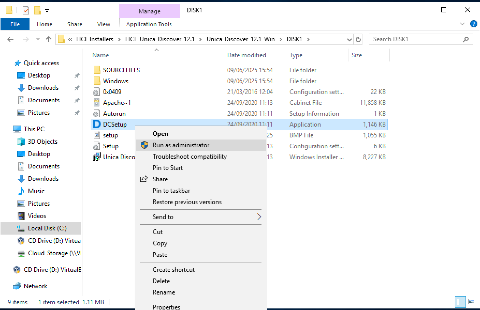The image size is (480, 310).
Task: Open the recent locations dropdown arrow
Action: (x=38, y=39)
